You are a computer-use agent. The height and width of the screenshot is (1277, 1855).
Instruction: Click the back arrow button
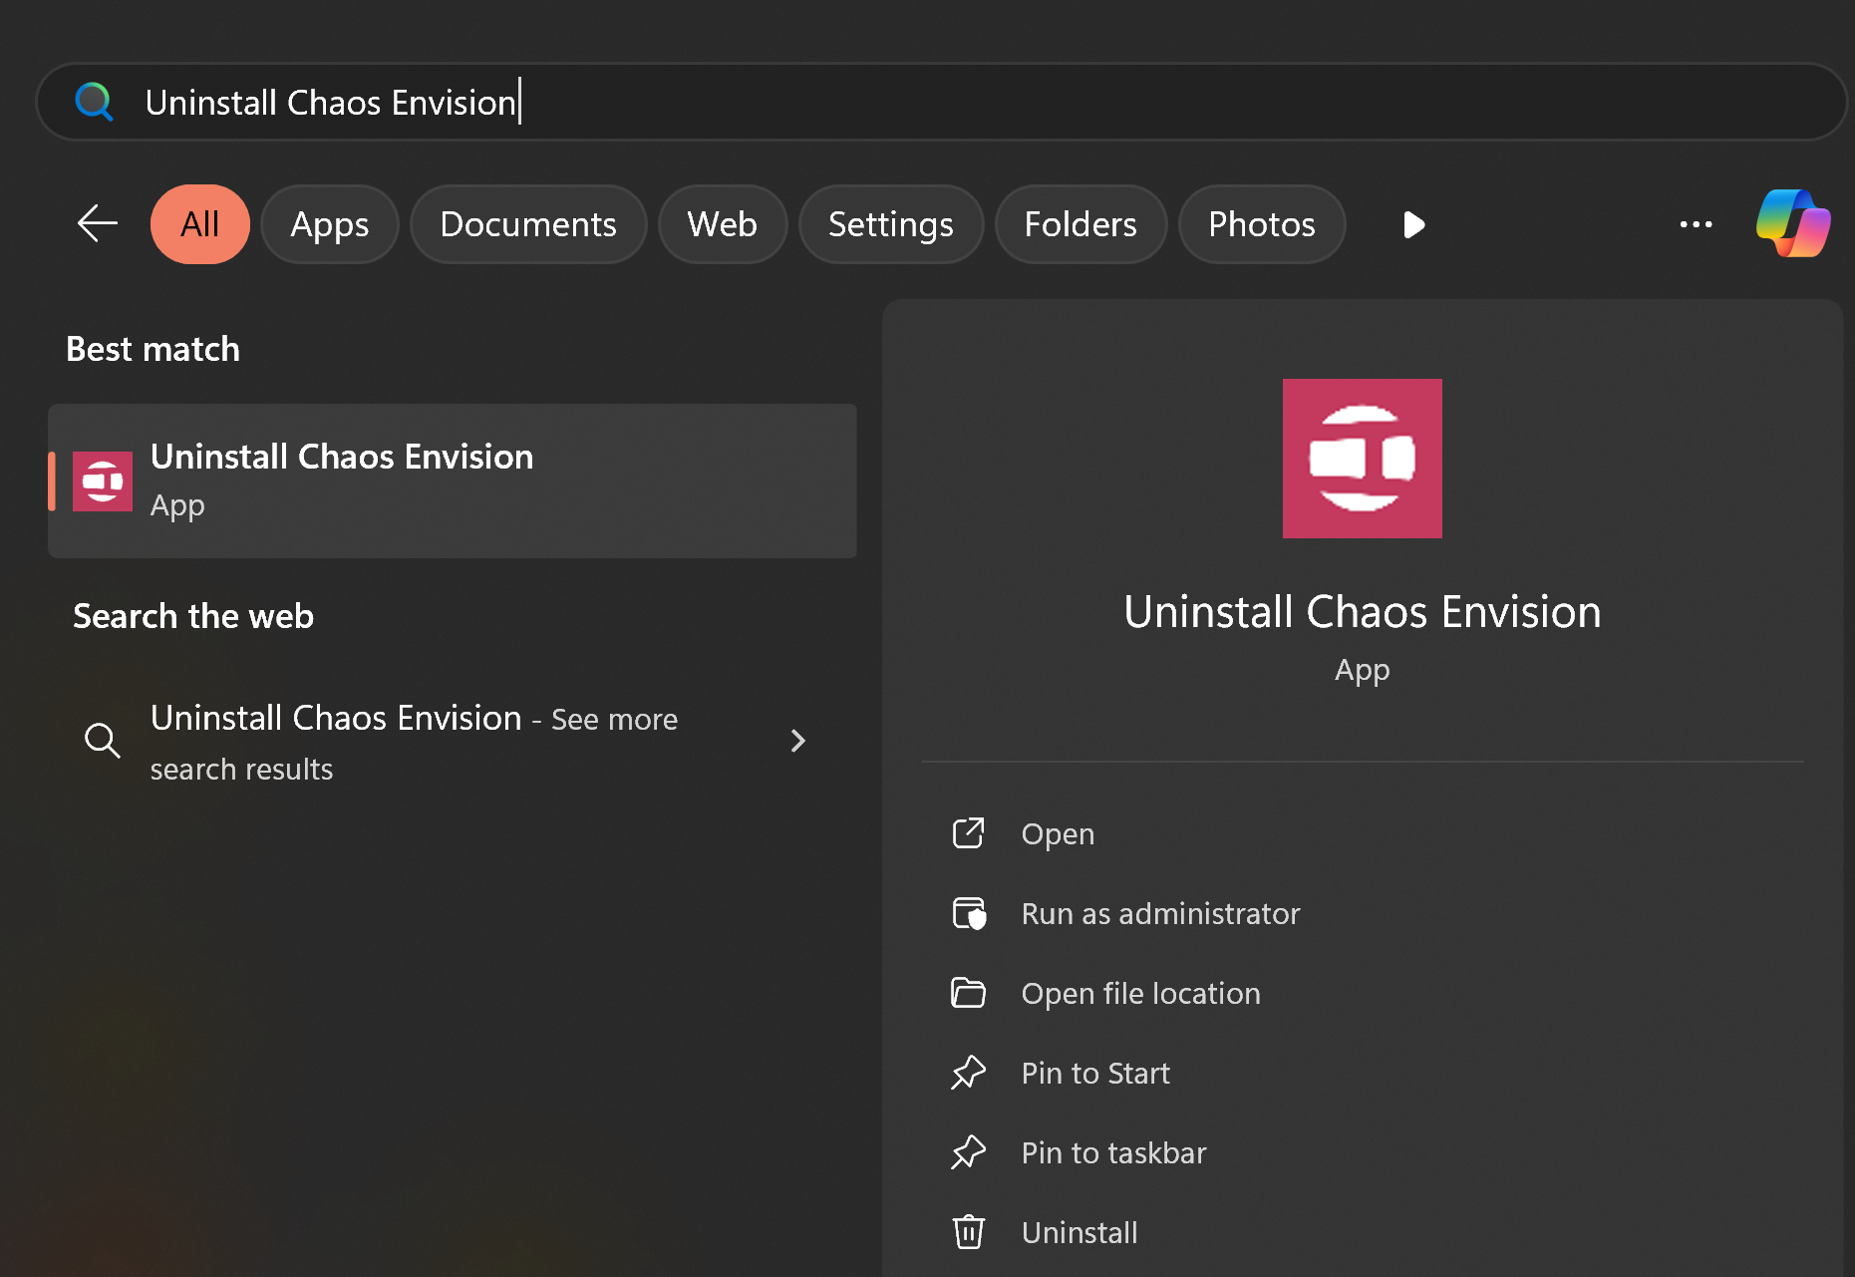(x=98, y=224)
